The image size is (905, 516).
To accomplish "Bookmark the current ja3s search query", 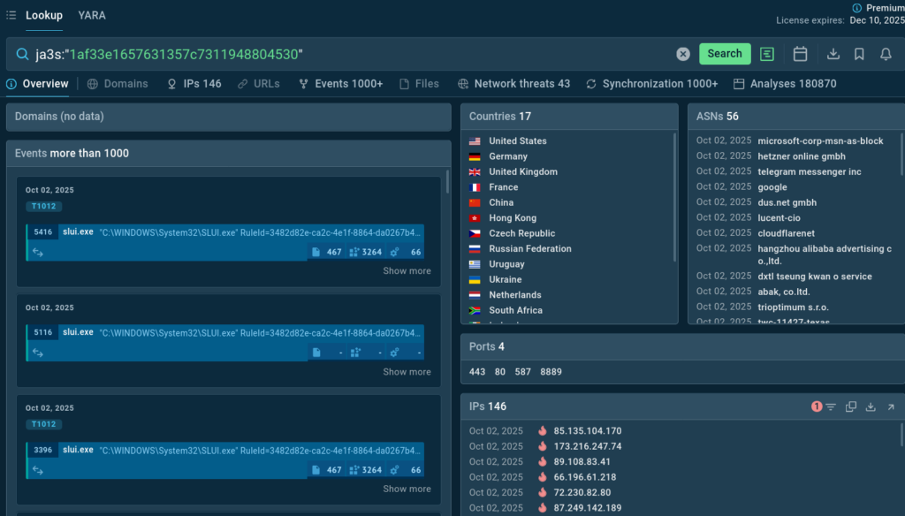I will pyautogui.click(x=859, y=54).
